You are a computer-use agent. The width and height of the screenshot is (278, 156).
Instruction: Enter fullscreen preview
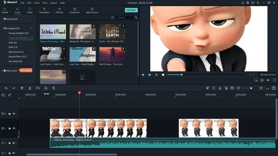click(274, 80)
